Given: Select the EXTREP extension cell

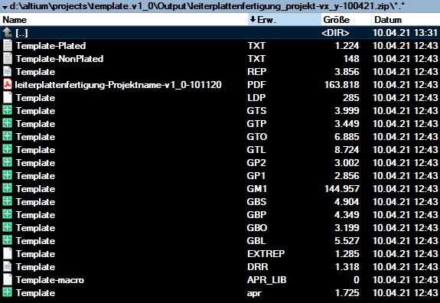Looking at the screenshot, I should coord(266,253).
